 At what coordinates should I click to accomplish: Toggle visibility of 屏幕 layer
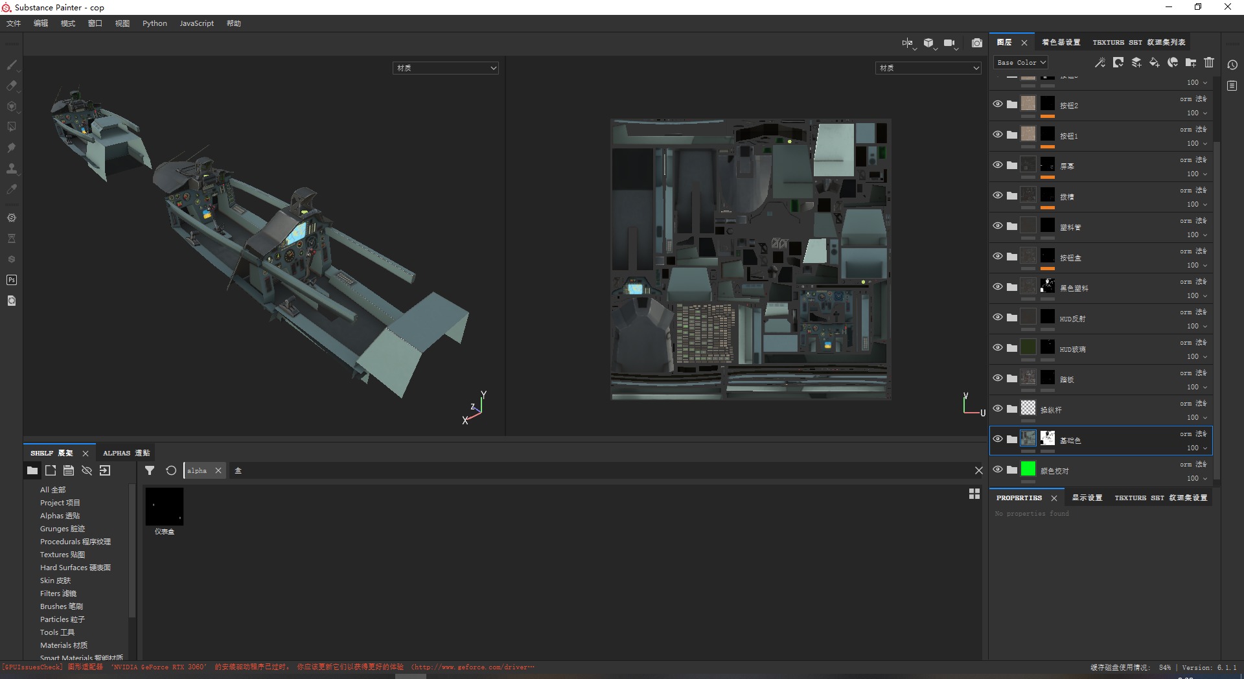tap(998, 165)
